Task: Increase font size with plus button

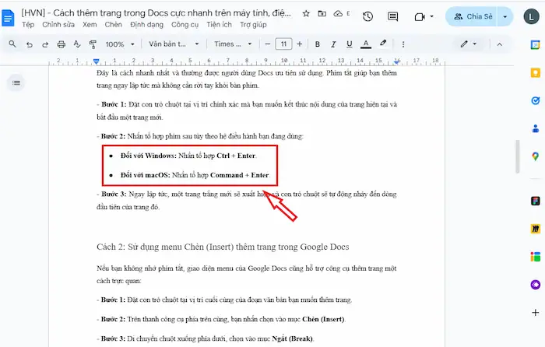Action: pyautogui.click(x=301, y=44)
